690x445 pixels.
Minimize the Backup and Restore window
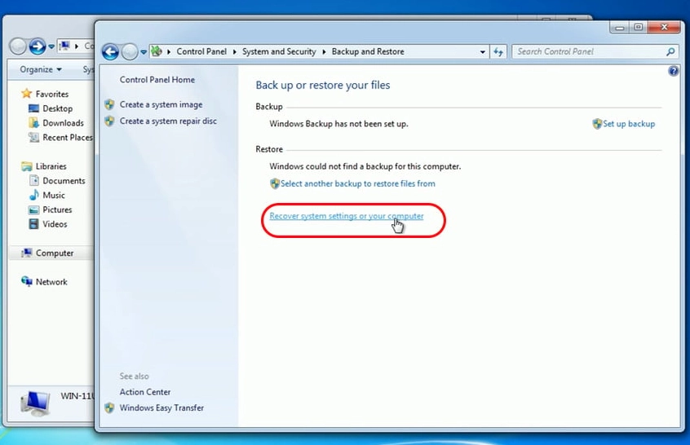pos(620,27)
